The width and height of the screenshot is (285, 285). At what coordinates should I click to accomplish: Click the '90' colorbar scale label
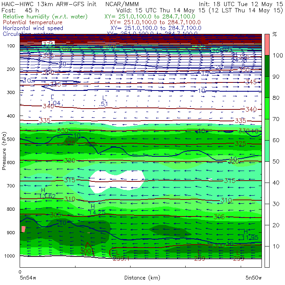click(x=276, y=77)
